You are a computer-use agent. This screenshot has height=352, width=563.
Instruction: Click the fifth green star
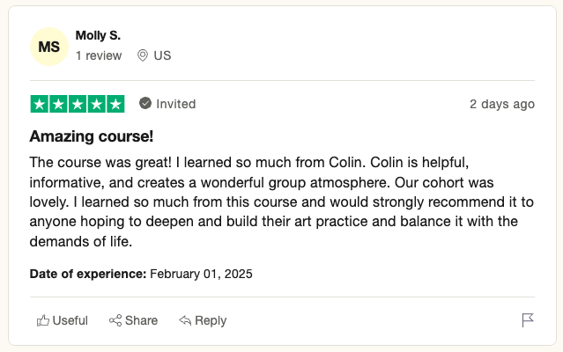[115, 104]
